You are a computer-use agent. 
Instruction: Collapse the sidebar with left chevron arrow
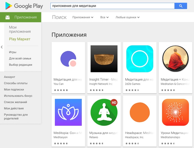coord(2,47)
